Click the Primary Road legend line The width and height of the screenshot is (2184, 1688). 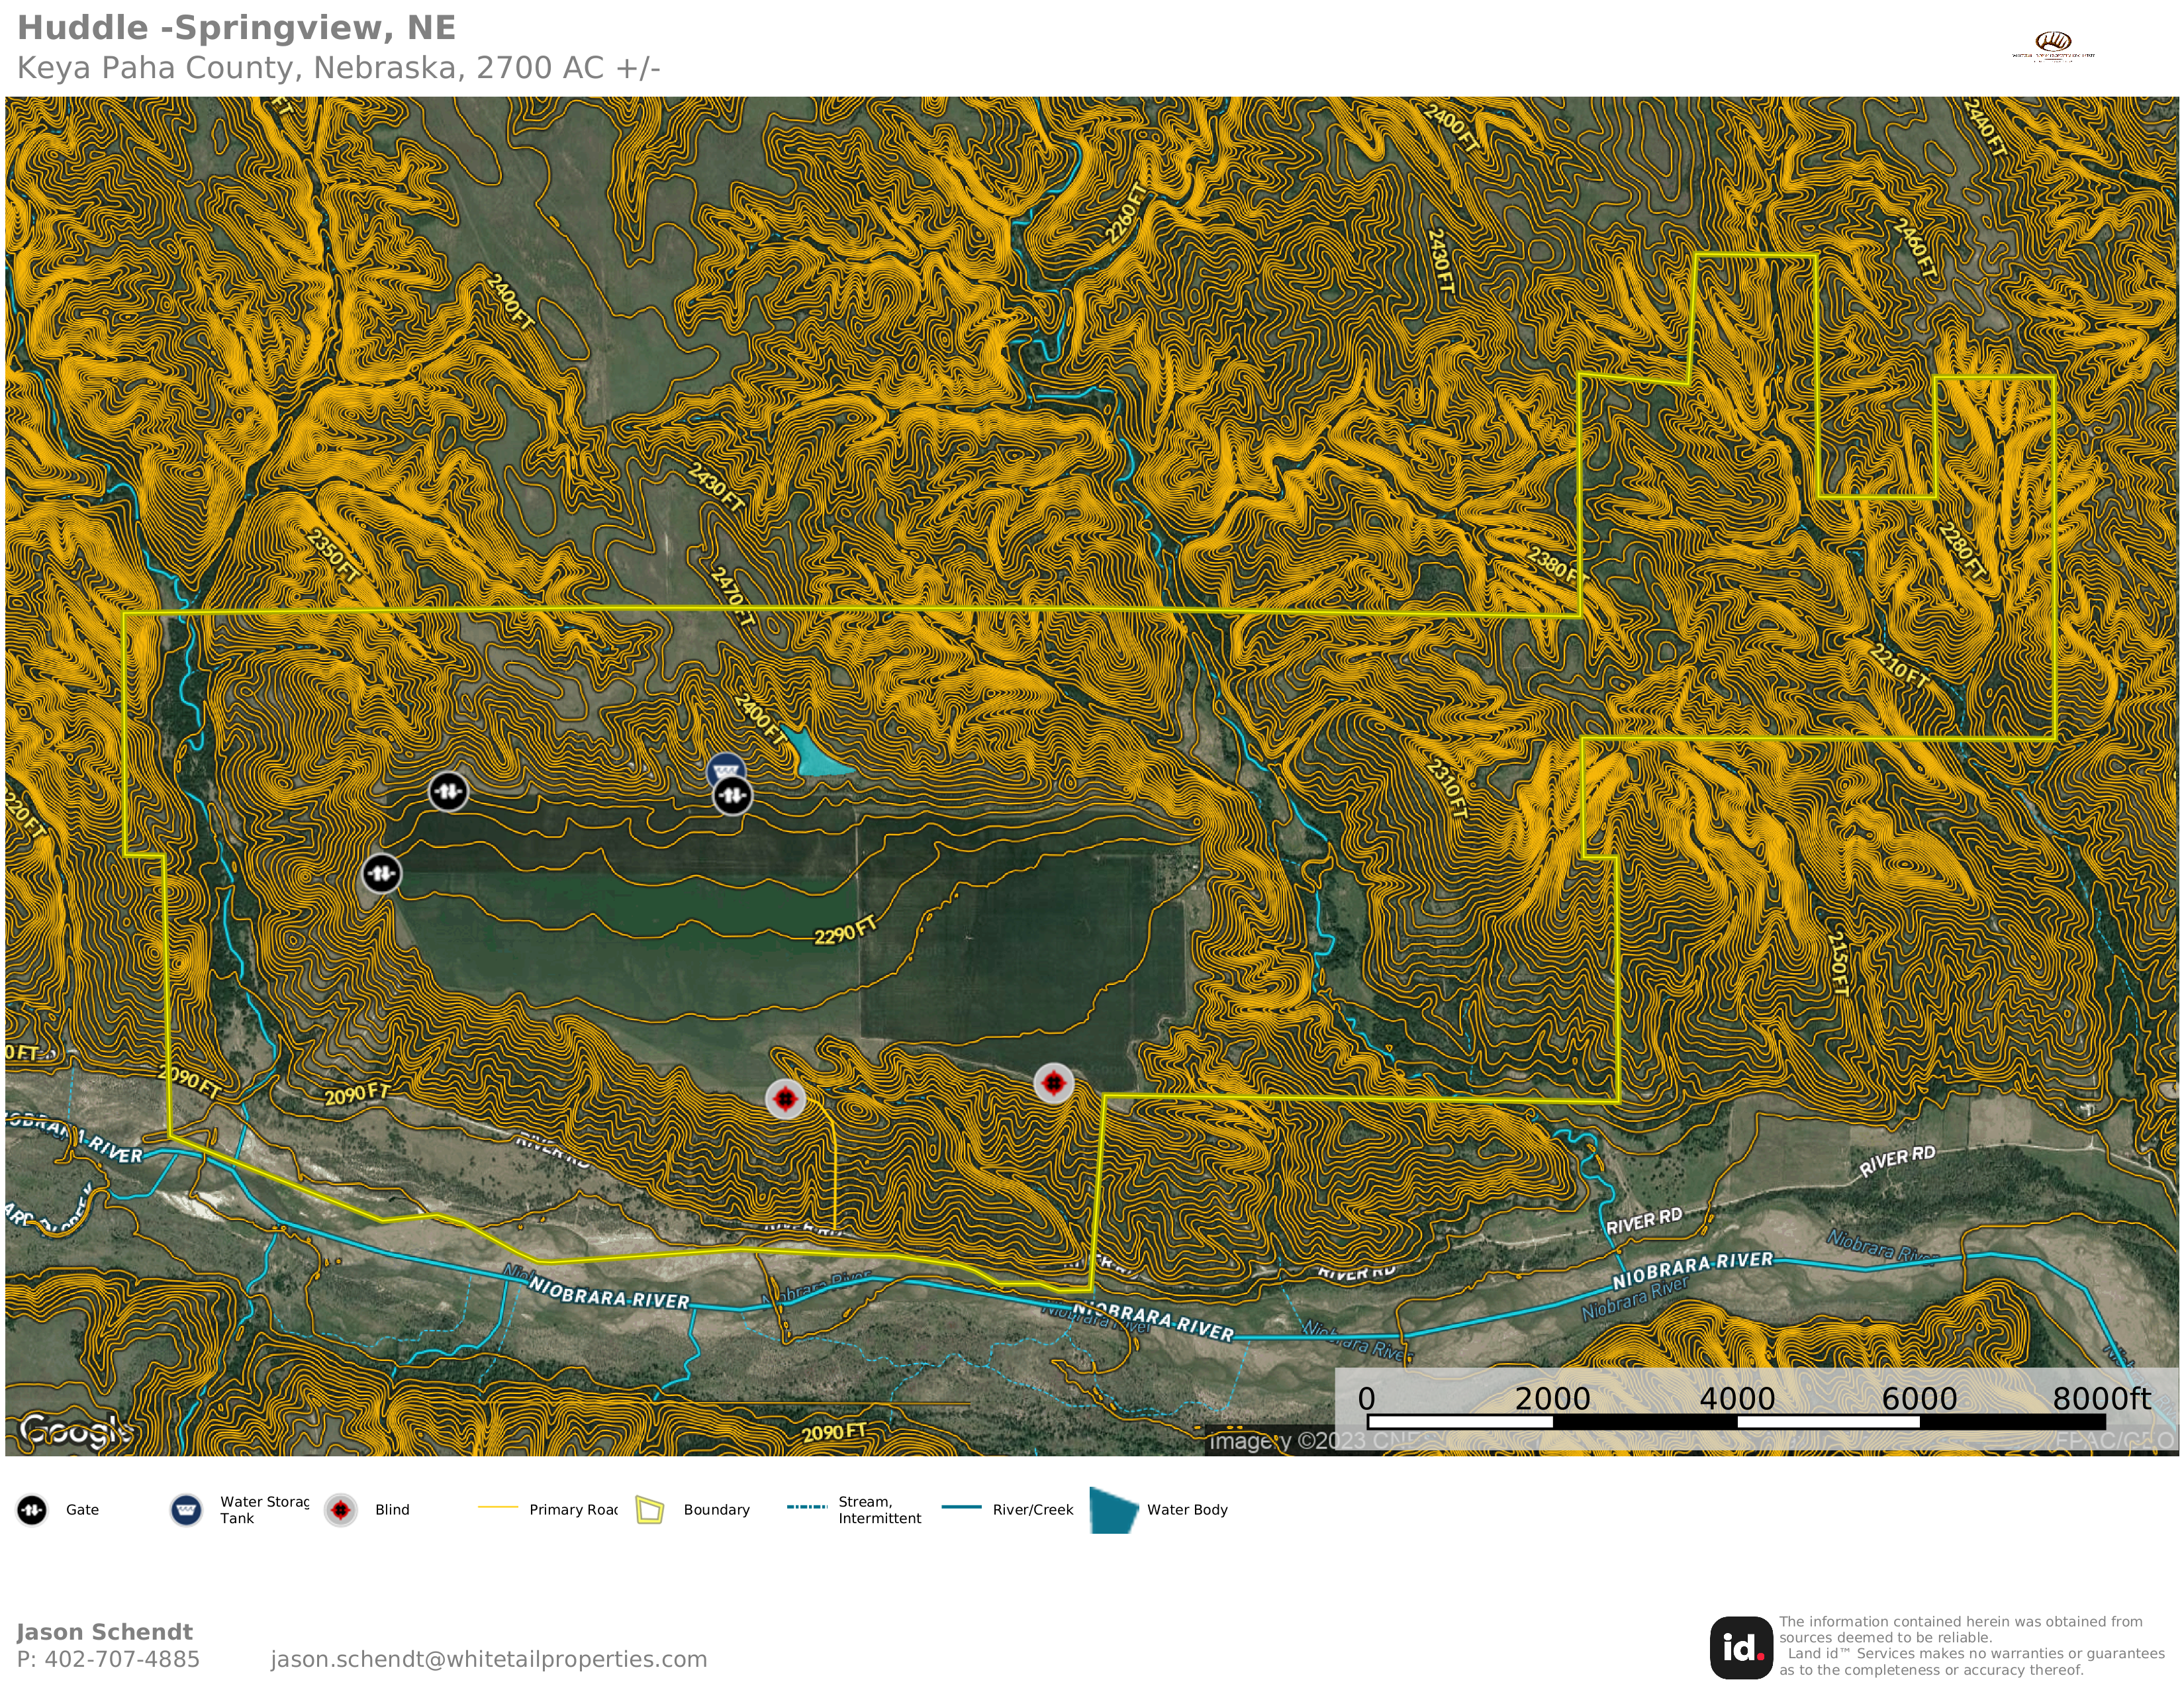[x=497, y=1507]
